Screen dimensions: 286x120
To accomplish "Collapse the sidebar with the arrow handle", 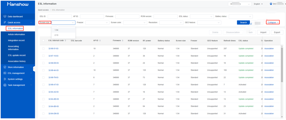I will pos(34,69).
